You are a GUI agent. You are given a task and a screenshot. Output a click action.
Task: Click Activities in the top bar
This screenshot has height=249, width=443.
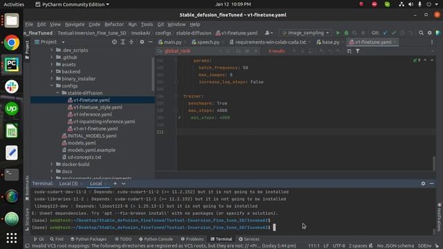point(14,4)
